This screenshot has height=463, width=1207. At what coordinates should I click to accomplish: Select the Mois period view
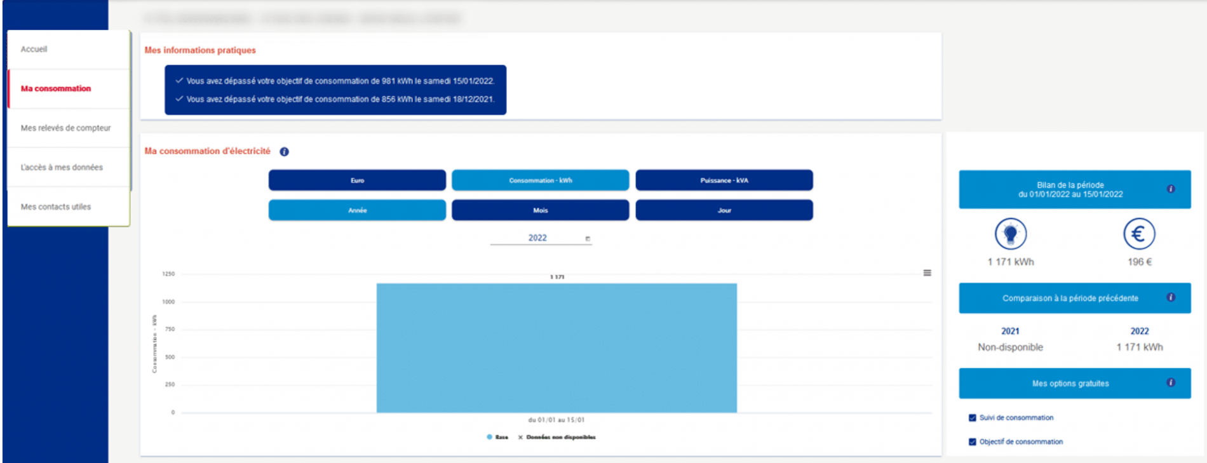[x=540, y=210]
